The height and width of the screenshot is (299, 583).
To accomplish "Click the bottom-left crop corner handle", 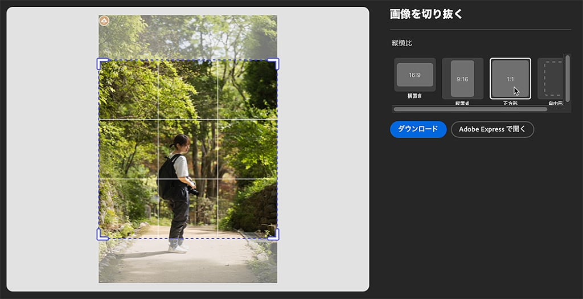I will tap(102, 235).
